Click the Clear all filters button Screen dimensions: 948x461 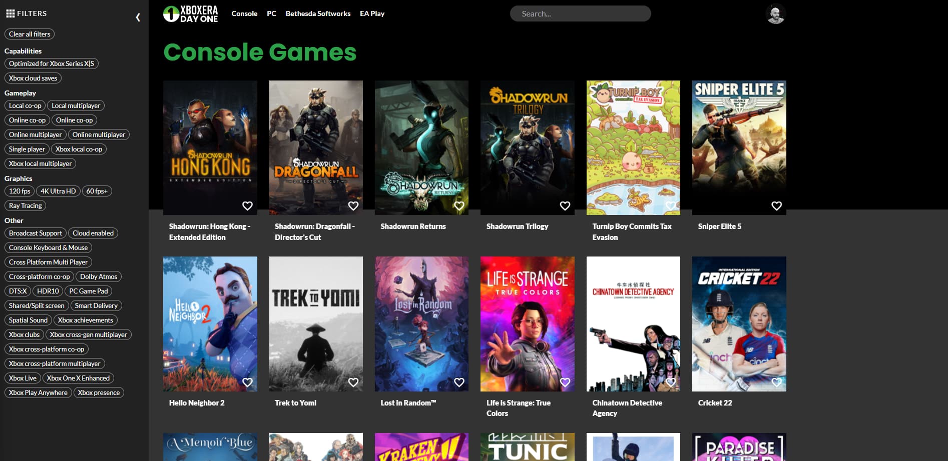(x=30, y=34)
